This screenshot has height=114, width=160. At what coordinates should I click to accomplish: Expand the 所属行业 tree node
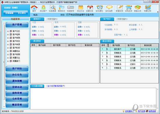click(x=8, y=58)
